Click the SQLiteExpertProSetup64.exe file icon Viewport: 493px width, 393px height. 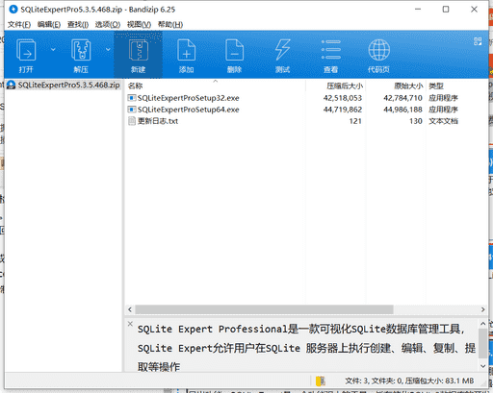(132, 110)
